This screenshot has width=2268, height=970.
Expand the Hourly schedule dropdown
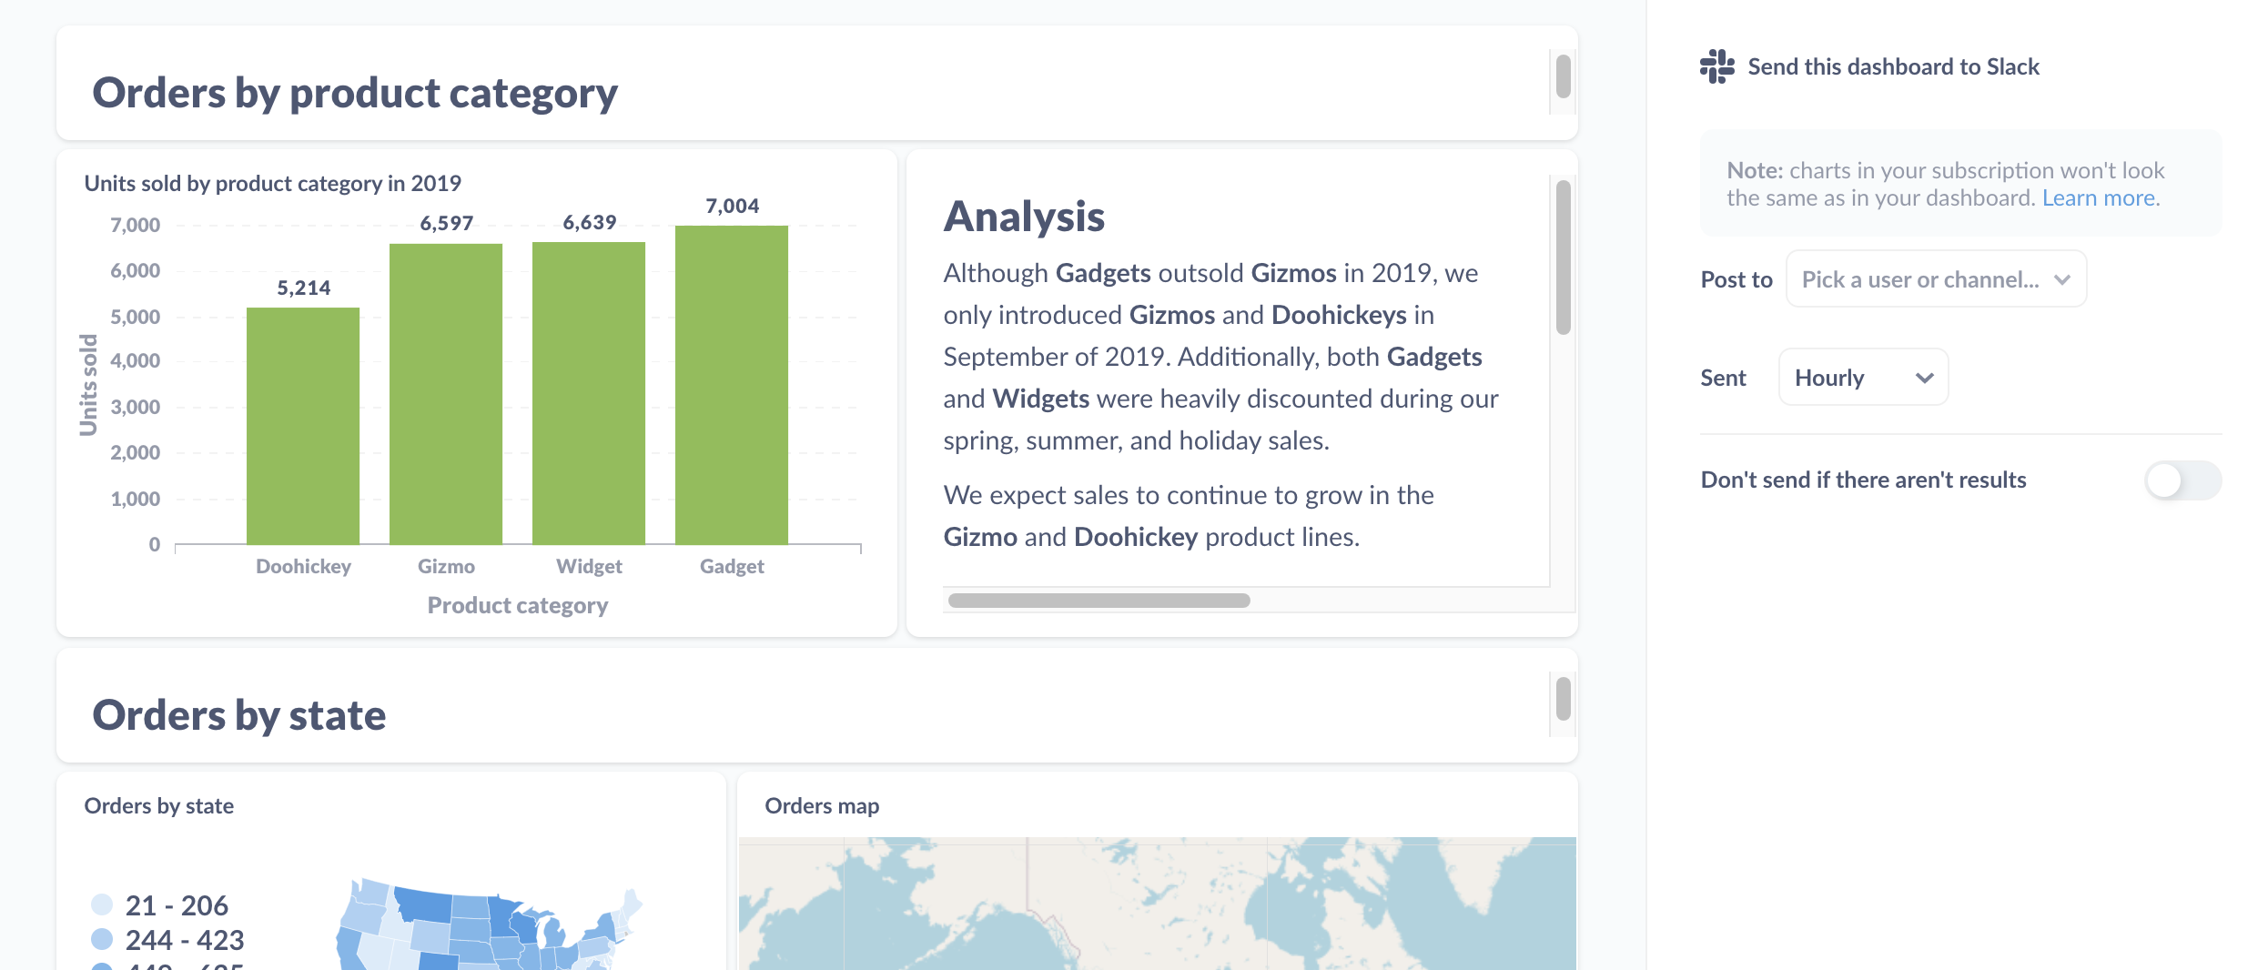[x=1862, y=378]
